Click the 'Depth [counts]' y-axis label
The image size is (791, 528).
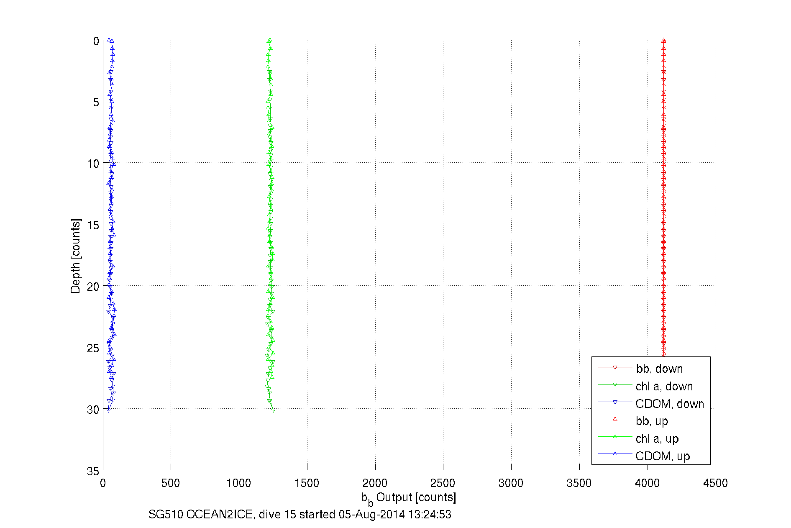(76, 256)
